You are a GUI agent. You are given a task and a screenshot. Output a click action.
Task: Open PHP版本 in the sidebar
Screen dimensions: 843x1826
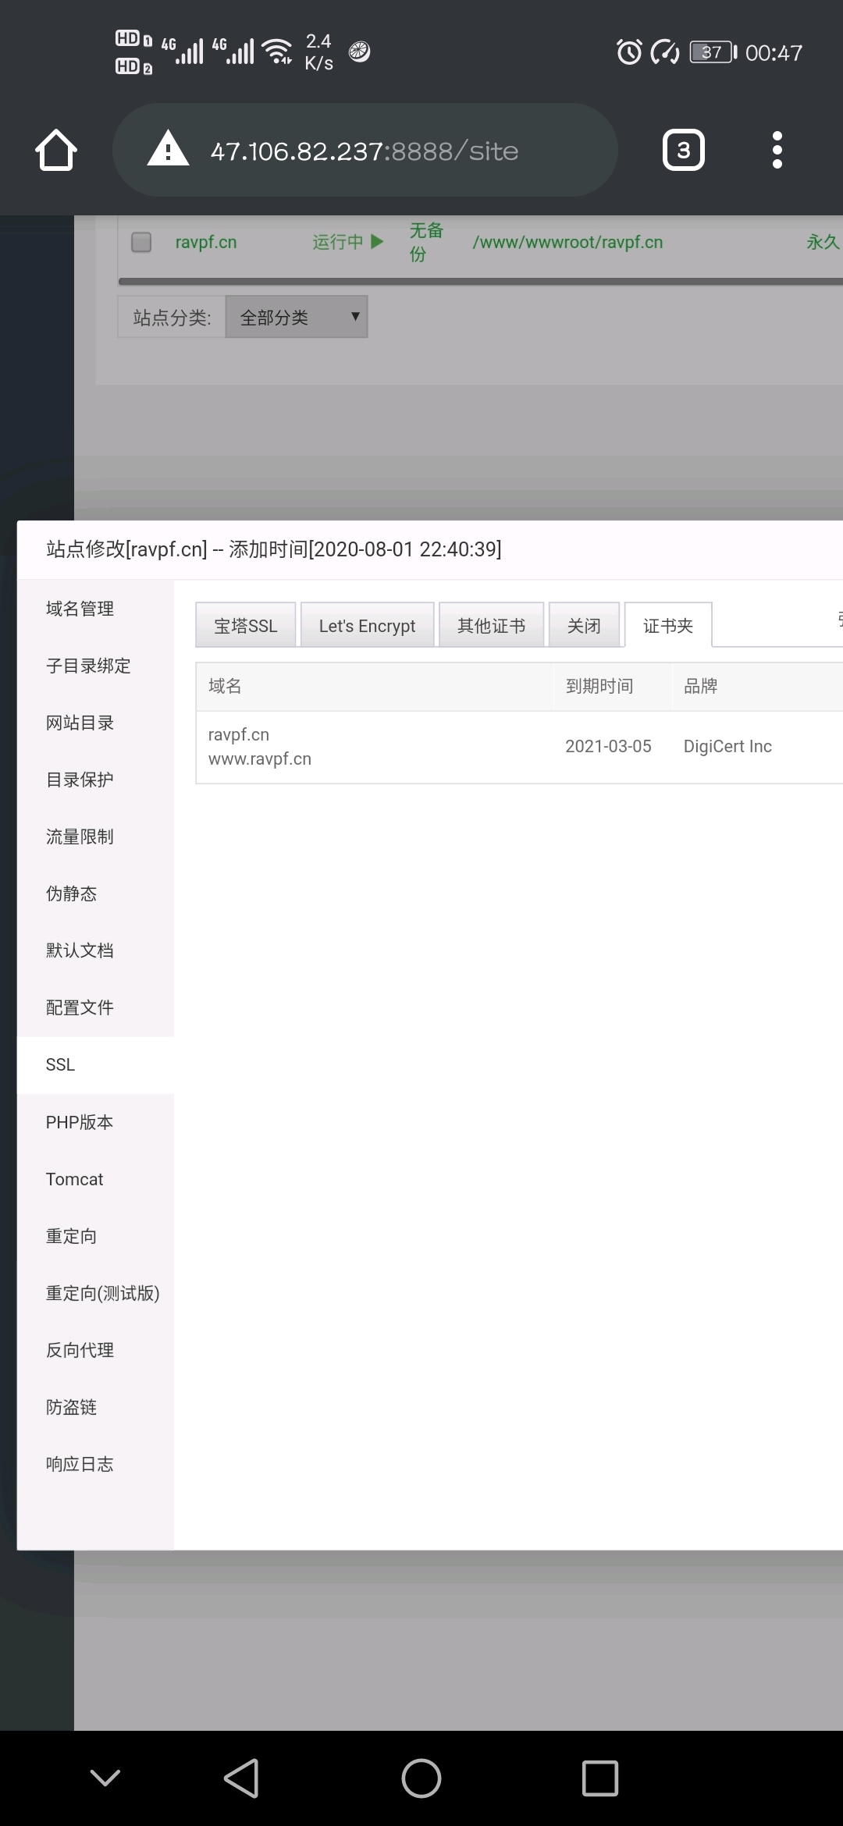pyautogui.click(x=95, y=1122)
